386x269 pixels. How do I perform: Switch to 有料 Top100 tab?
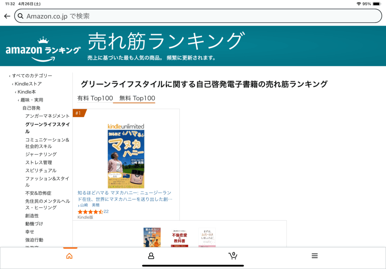[95, 98]
